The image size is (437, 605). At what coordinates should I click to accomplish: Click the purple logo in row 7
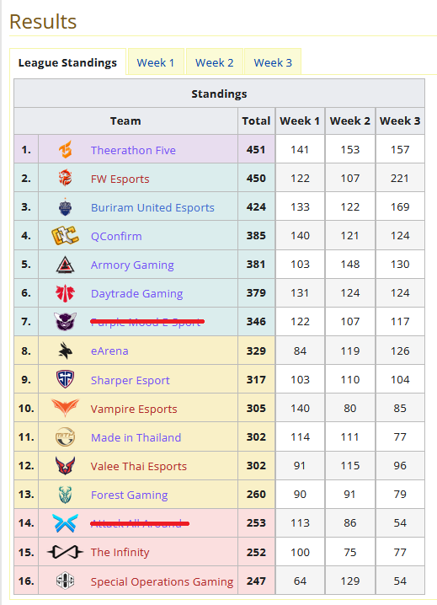click(65, 322)
